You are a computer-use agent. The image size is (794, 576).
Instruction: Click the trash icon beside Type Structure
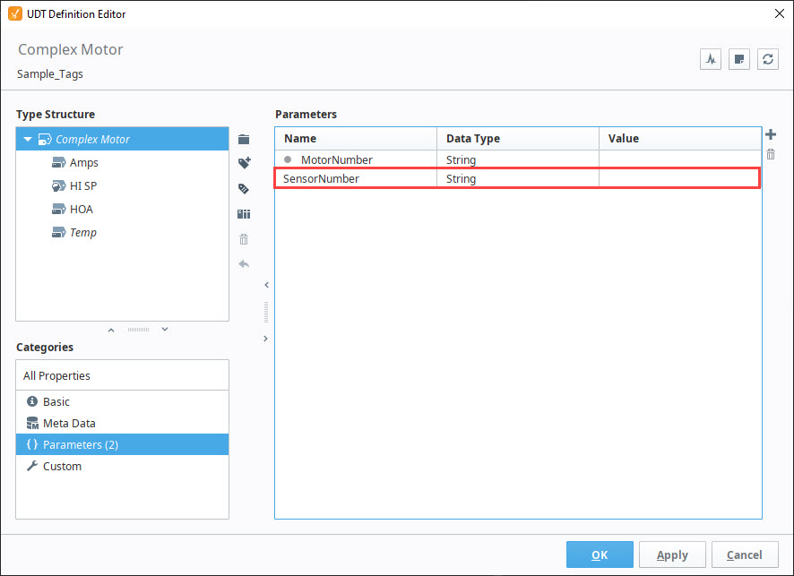244,239
